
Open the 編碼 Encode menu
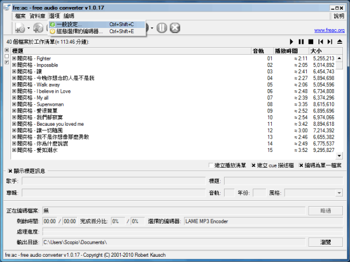[69, 16]
